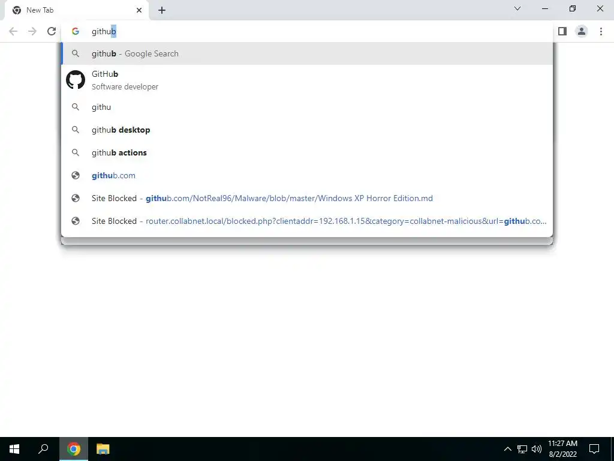Restore down the Chrome window
Image resolution: width=614 pixels, height=461 pixels.
[573, 8]
